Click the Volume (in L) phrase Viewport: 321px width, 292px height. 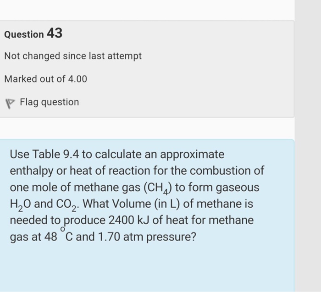[146, 204]
